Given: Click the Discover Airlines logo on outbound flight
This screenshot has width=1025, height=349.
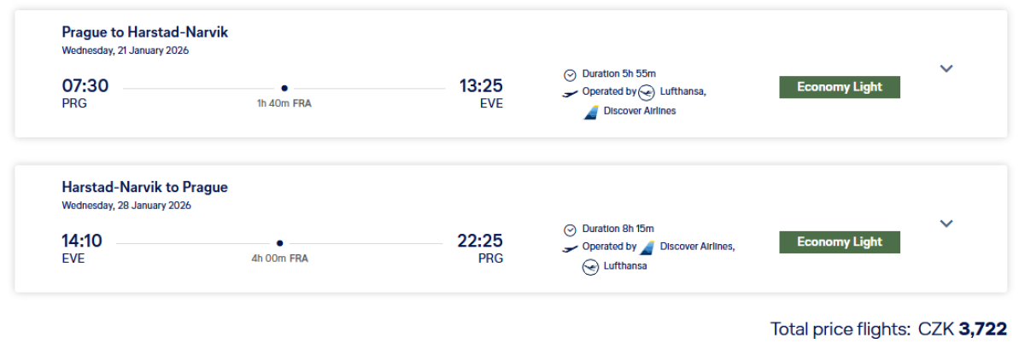Looking at the screenshot, I should click(x=590, y=111).
